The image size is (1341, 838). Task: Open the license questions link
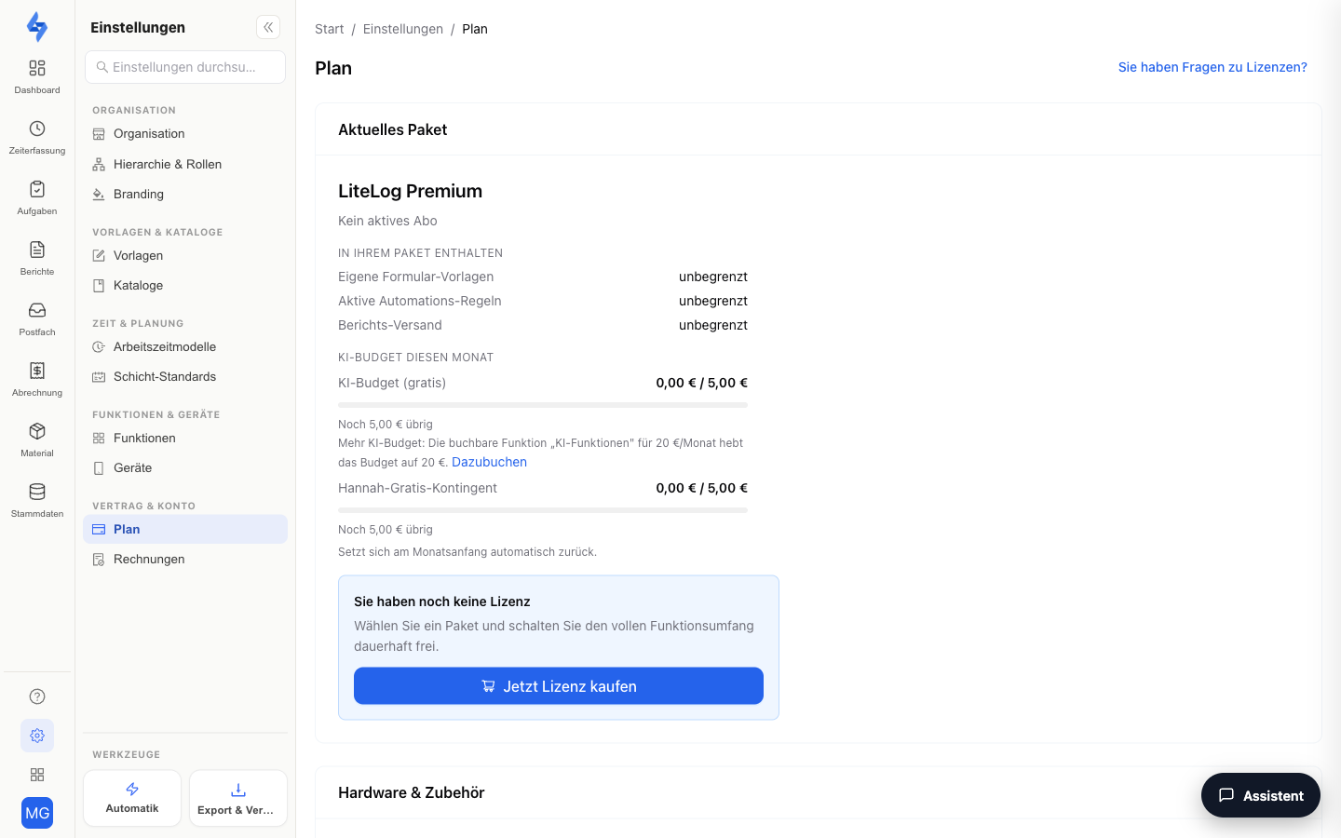[x=1212, y=67]
